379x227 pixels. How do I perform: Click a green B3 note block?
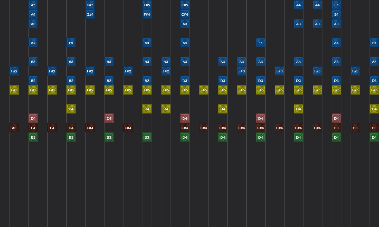tap(33, 137)
